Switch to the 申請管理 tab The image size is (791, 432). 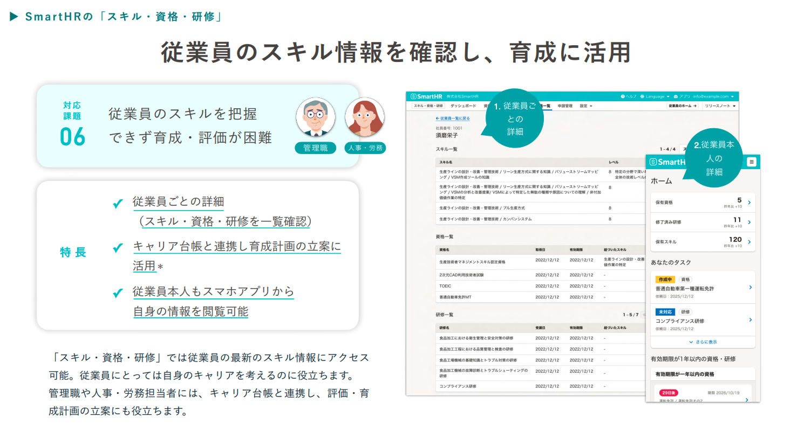[564, 106]
